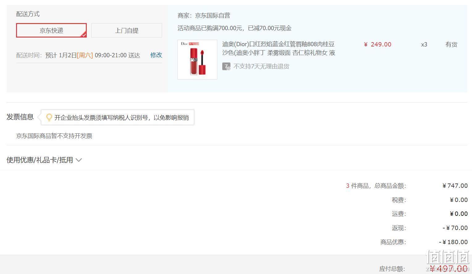This screenshot has height=274, width=472.
Task: Open the 迪奥(Dior)口红 product title link
Action: [278, 48]
